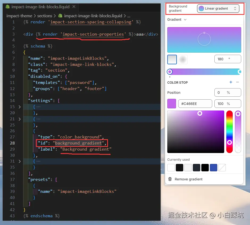Open impact-theme breadcrumb segment
Viewport: 250px width, 225px height.
19,16
